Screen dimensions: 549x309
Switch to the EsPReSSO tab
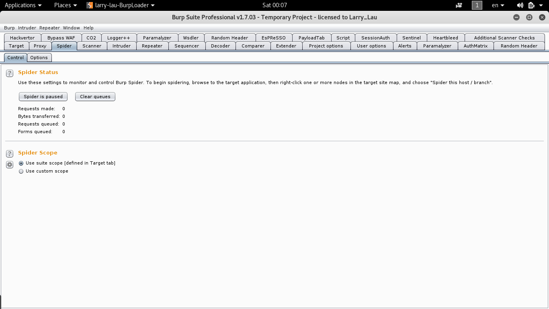274,38
